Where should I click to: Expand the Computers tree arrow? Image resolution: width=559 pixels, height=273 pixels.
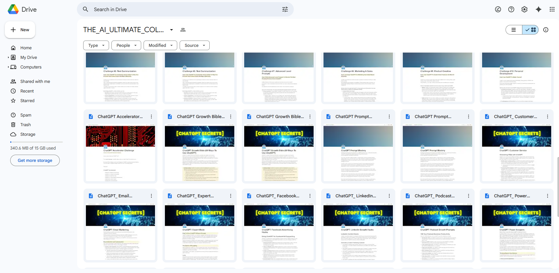pyautogui.click(x=8, y=67)
